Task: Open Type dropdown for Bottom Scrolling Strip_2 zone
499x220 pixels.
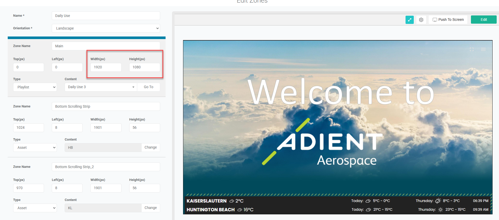Action: tap(35, 208)
